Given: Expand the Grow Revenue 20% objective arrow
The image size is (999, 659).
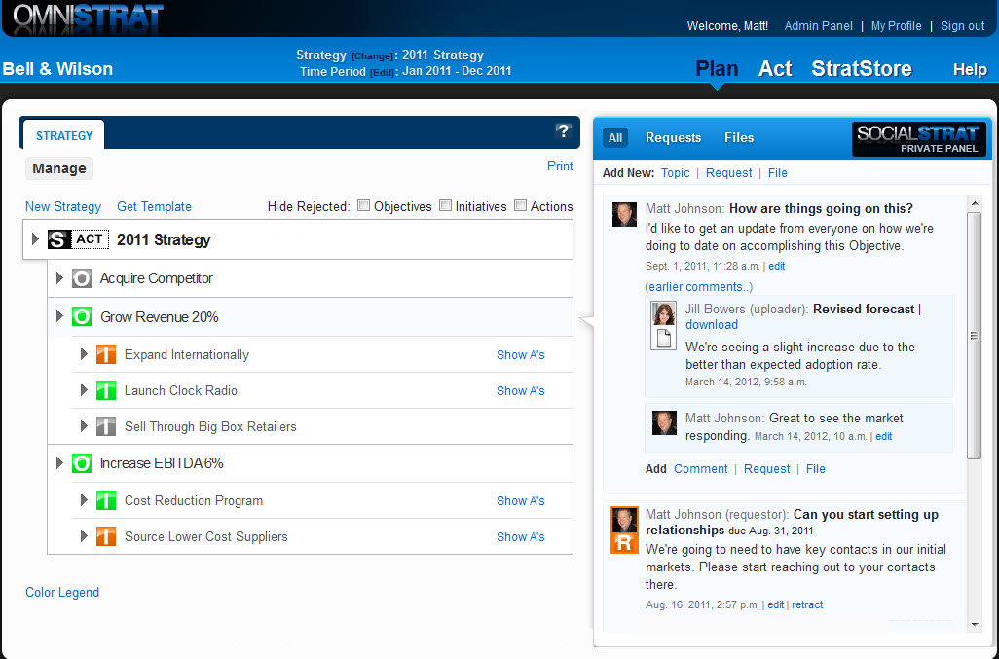Looking at the screenshot, I should pos(59,315).
